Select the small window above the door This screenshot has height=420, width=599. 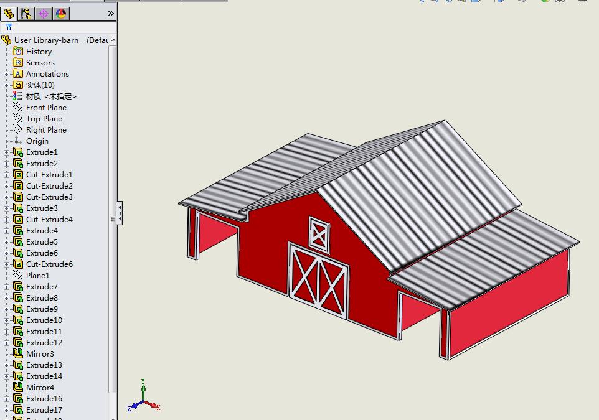[x=319, y=235]
